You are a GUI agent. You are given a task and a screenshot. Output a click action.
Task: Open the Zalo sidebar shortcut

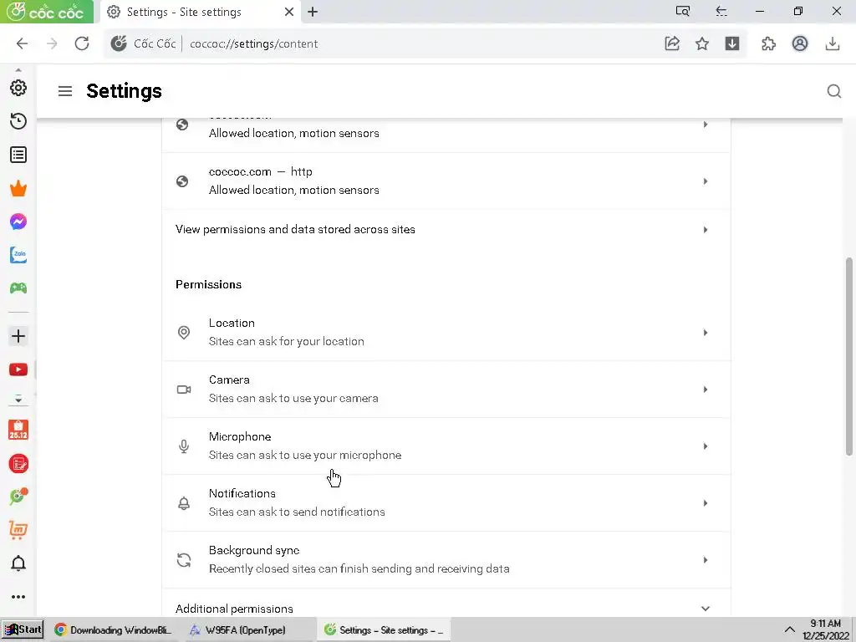(18, 255)
